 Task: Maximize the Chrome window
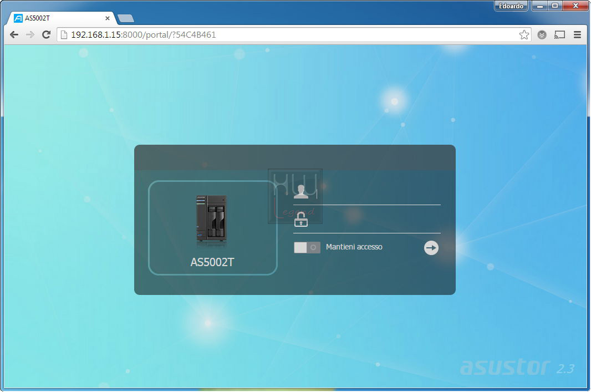tap(555, 6)
